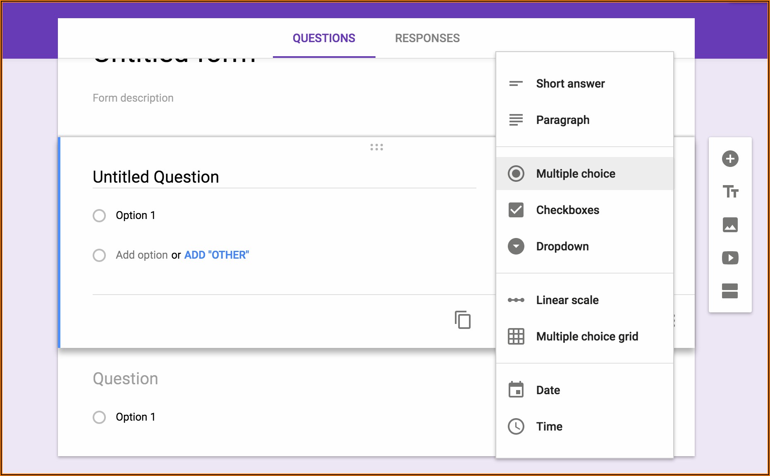This screenshot has width=770, height=476.
Task: Select Linear scale from the menu
Action: click(x=567, y=300)
